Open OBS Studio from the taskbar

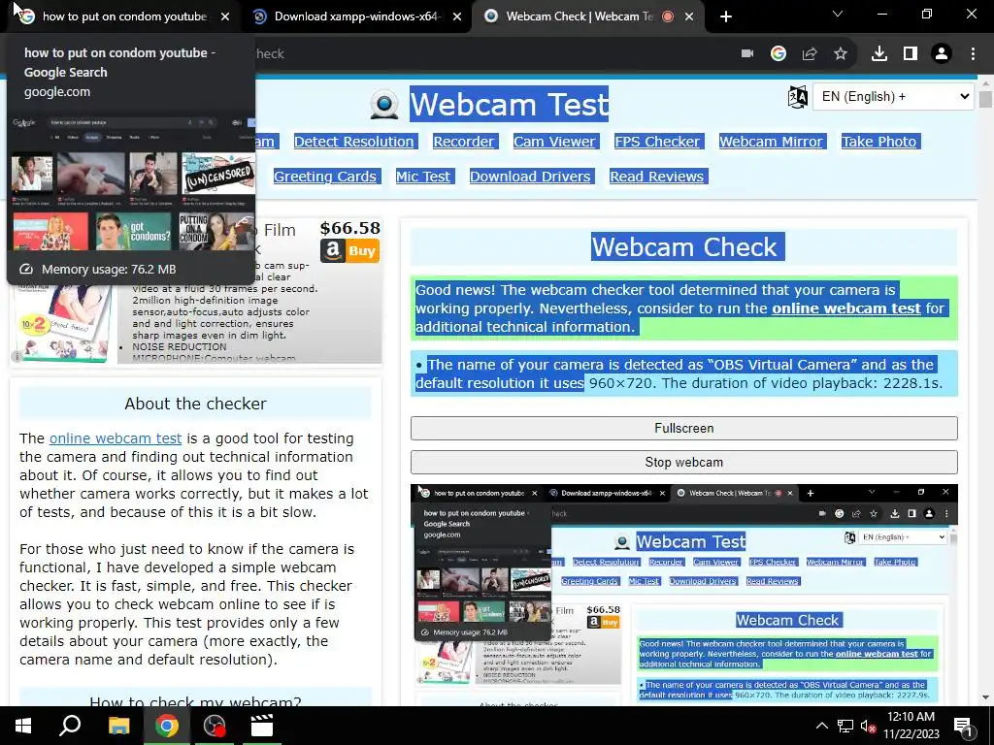[215, 726]
